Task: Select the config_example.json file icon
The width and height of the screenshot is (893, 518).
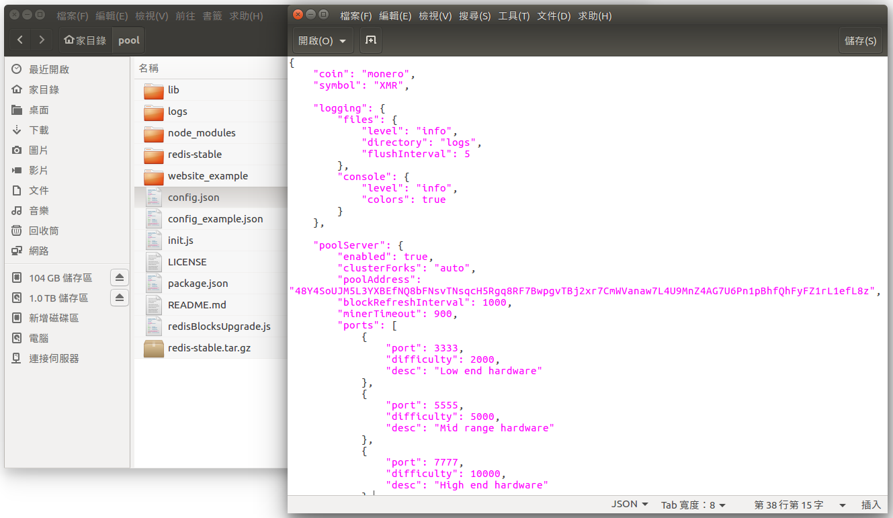Action: [x=154, y=219]
